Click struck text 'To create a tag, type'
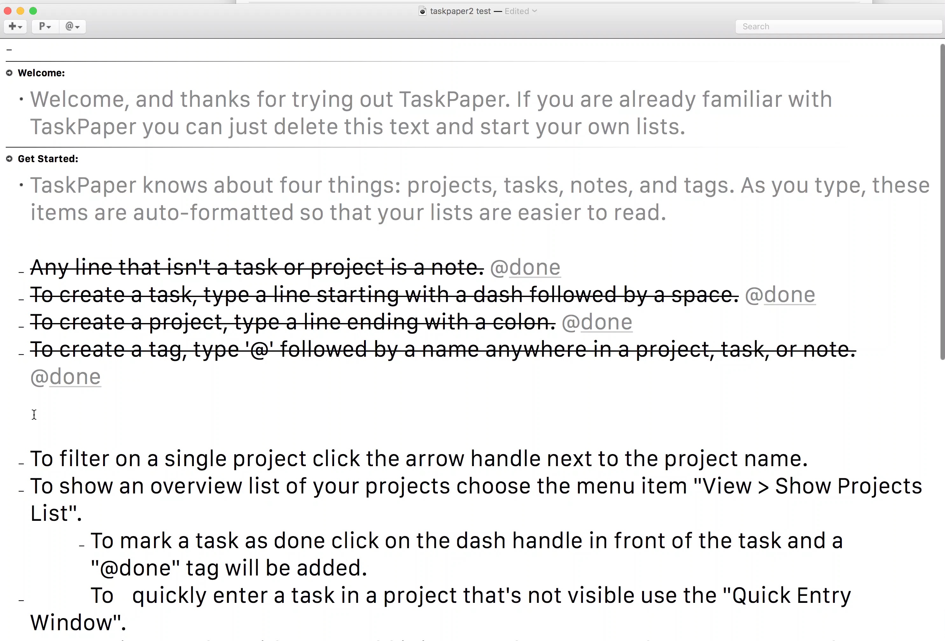This screenshot has width=945, height=641. (135, 350)
